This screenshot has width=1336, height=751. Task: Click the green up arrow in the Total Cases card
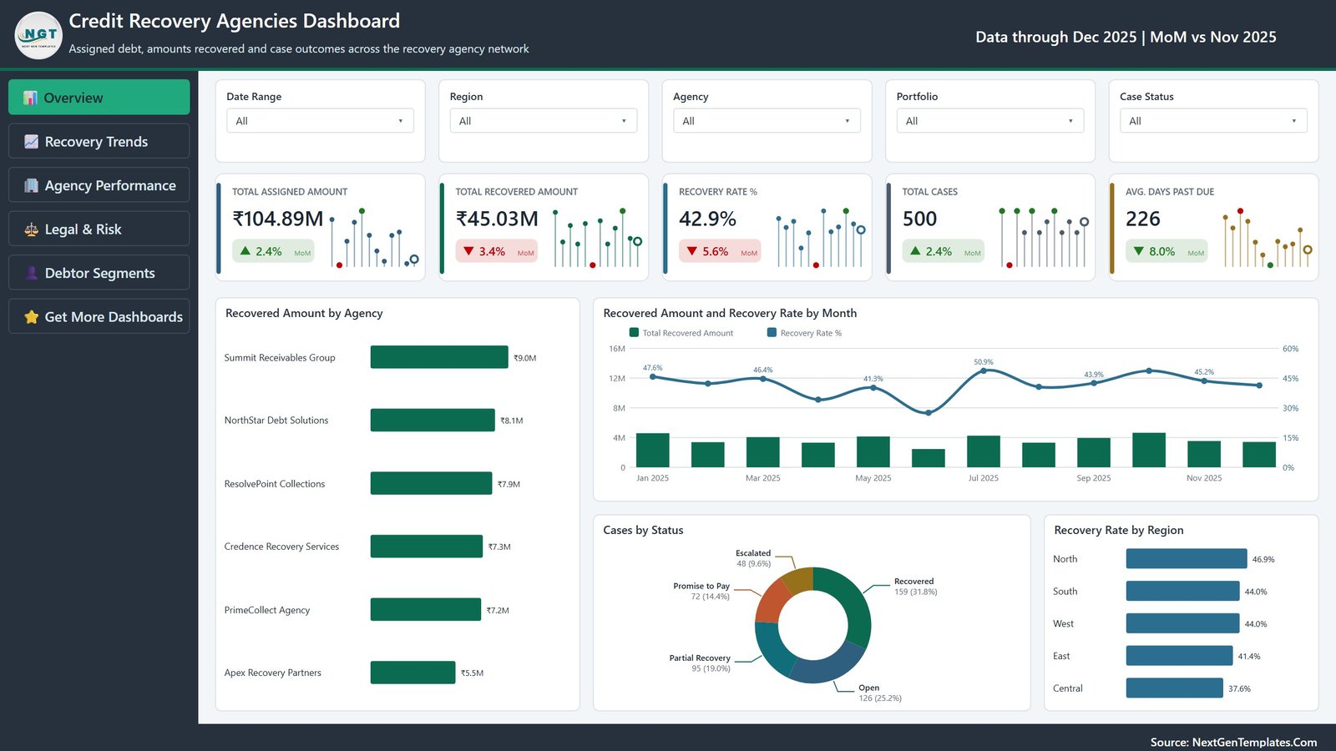(915, 250)
